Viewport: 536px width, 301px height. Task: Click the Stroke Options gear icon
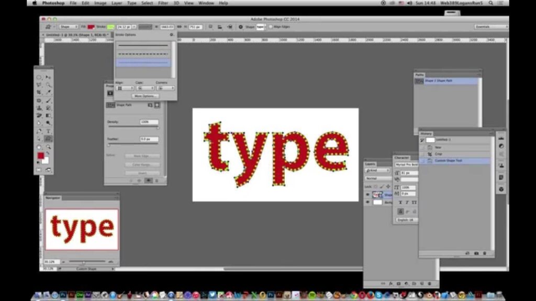(172, 34)
